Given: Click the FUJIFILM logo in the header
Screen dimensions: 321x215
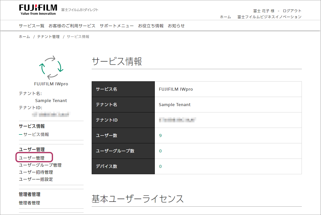Looking at the screenshot, I should (38, 10).
